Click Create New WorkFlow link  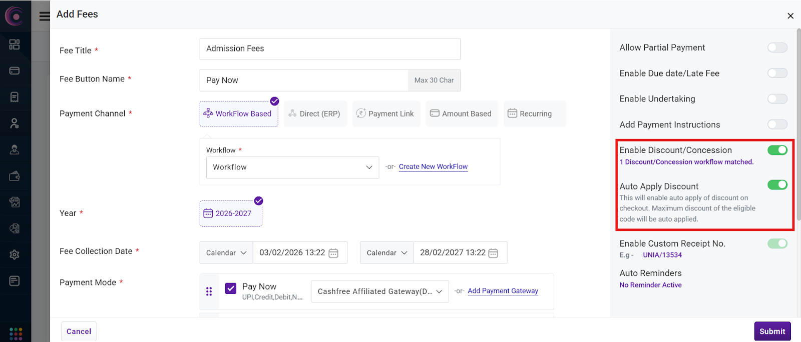[433, 167]
